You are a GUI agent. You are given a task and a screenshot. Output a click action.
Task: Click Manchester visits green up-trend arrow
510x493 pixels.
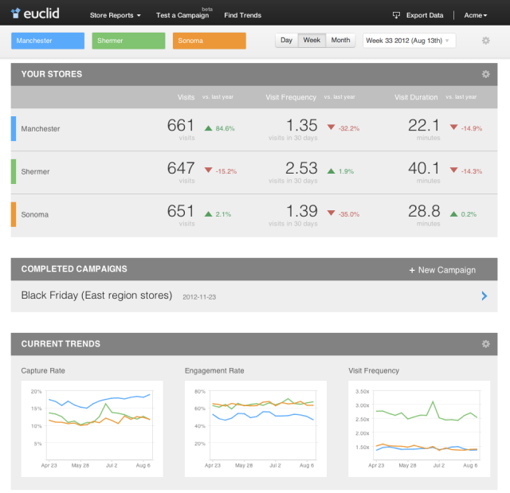coord(208,128)
